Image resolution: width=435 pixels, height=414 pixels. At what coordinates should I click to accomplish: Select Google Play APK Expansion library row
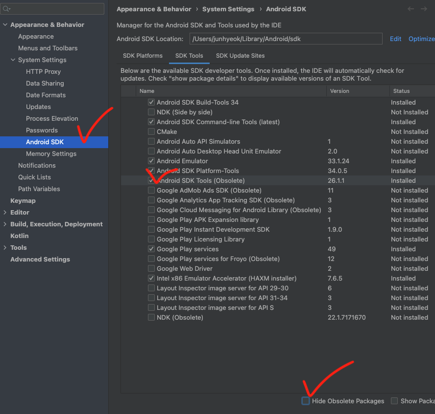point(278,220)
